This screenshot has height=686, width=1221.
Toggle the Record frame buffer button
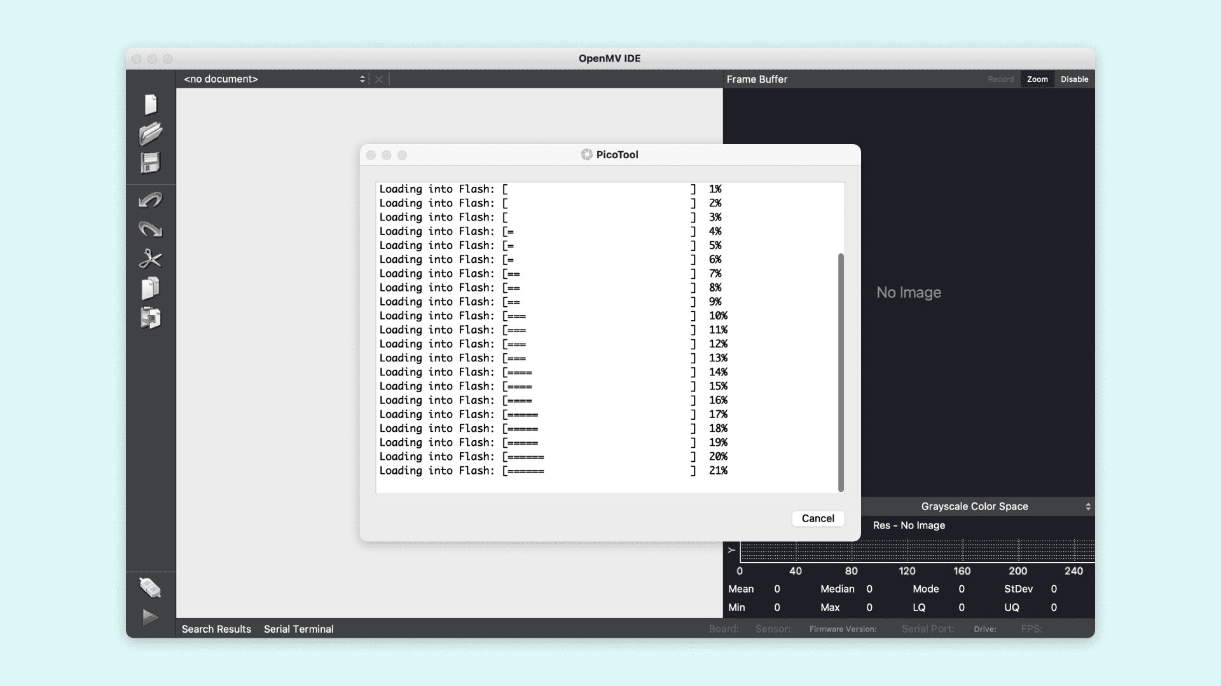1000,79
